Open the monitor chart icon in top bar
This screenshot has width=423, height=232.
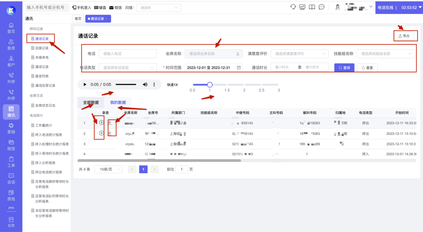pos(302,7)
